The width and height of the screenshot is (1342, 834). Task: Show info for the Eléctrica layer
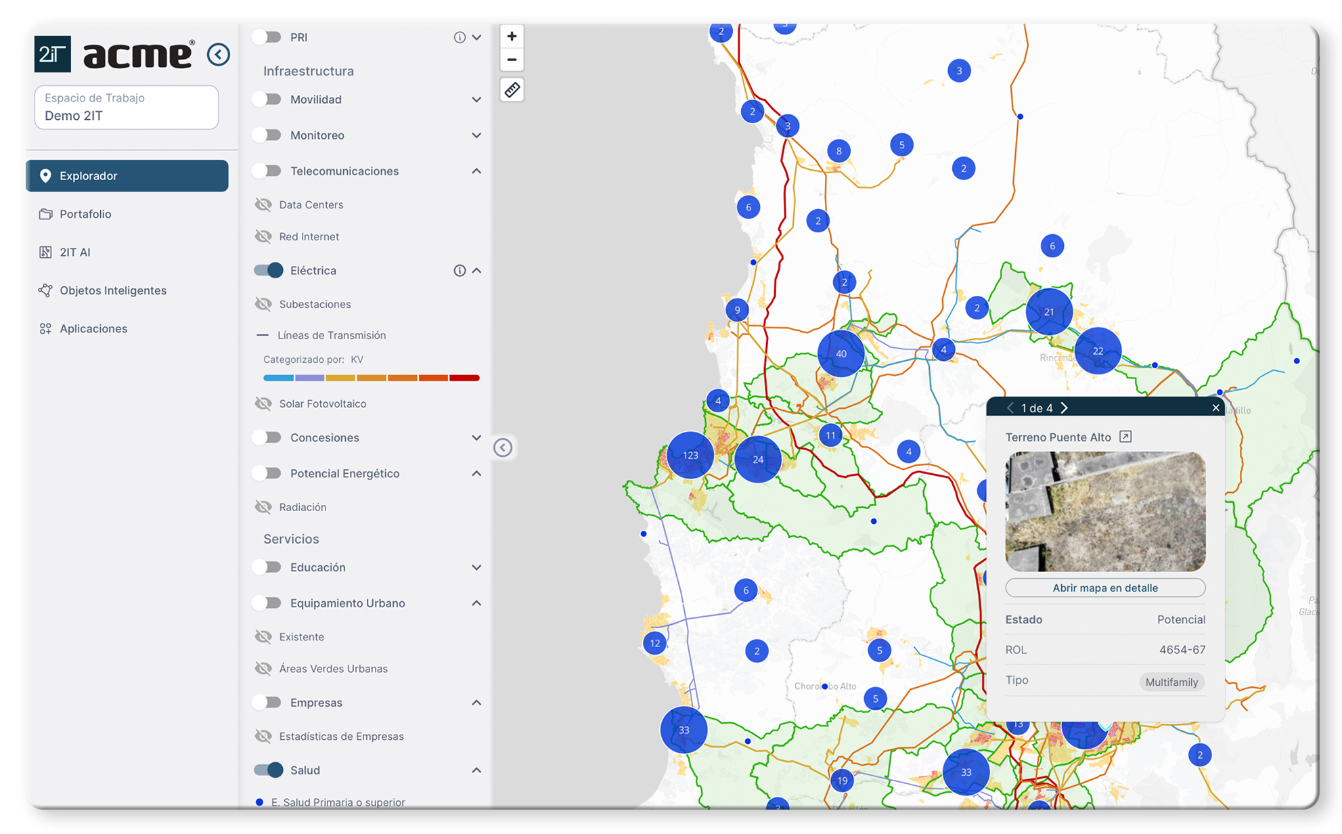(x=460, y=271)
